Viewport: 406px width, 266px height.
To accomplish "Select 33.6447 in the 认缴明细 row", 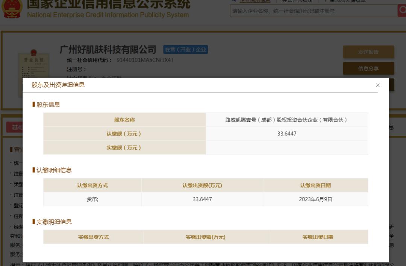I will [202, 199].
